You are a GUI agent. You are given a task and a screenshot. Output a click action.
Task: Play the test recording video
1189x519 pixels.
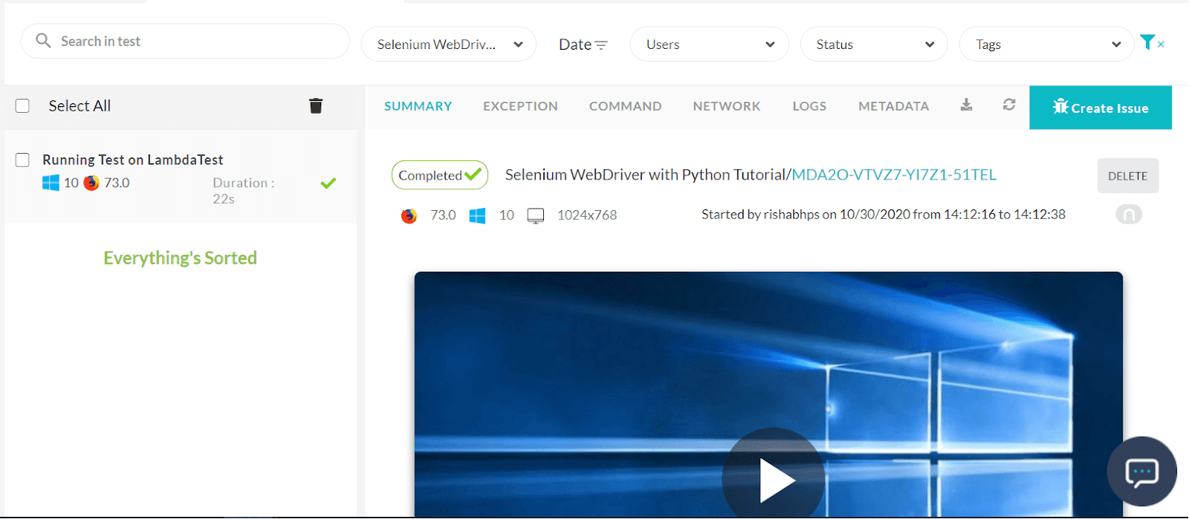click(774, 480)
